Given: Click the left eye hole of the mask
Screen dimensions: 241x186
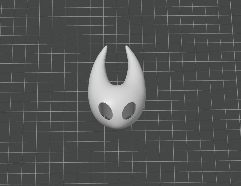Looking at the screenshot, I should coord(106,111).
